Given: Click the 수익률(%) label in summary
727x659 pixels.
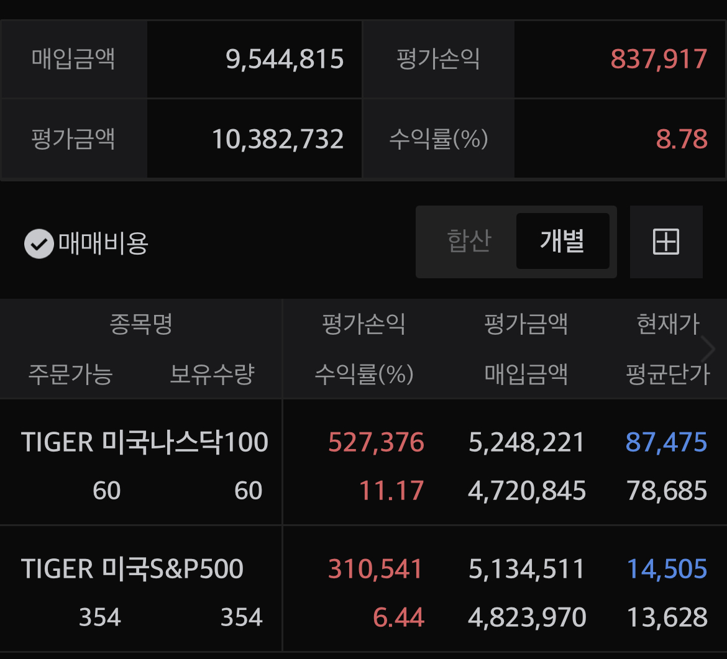Looking at the screenshot, I should (439, 139).
